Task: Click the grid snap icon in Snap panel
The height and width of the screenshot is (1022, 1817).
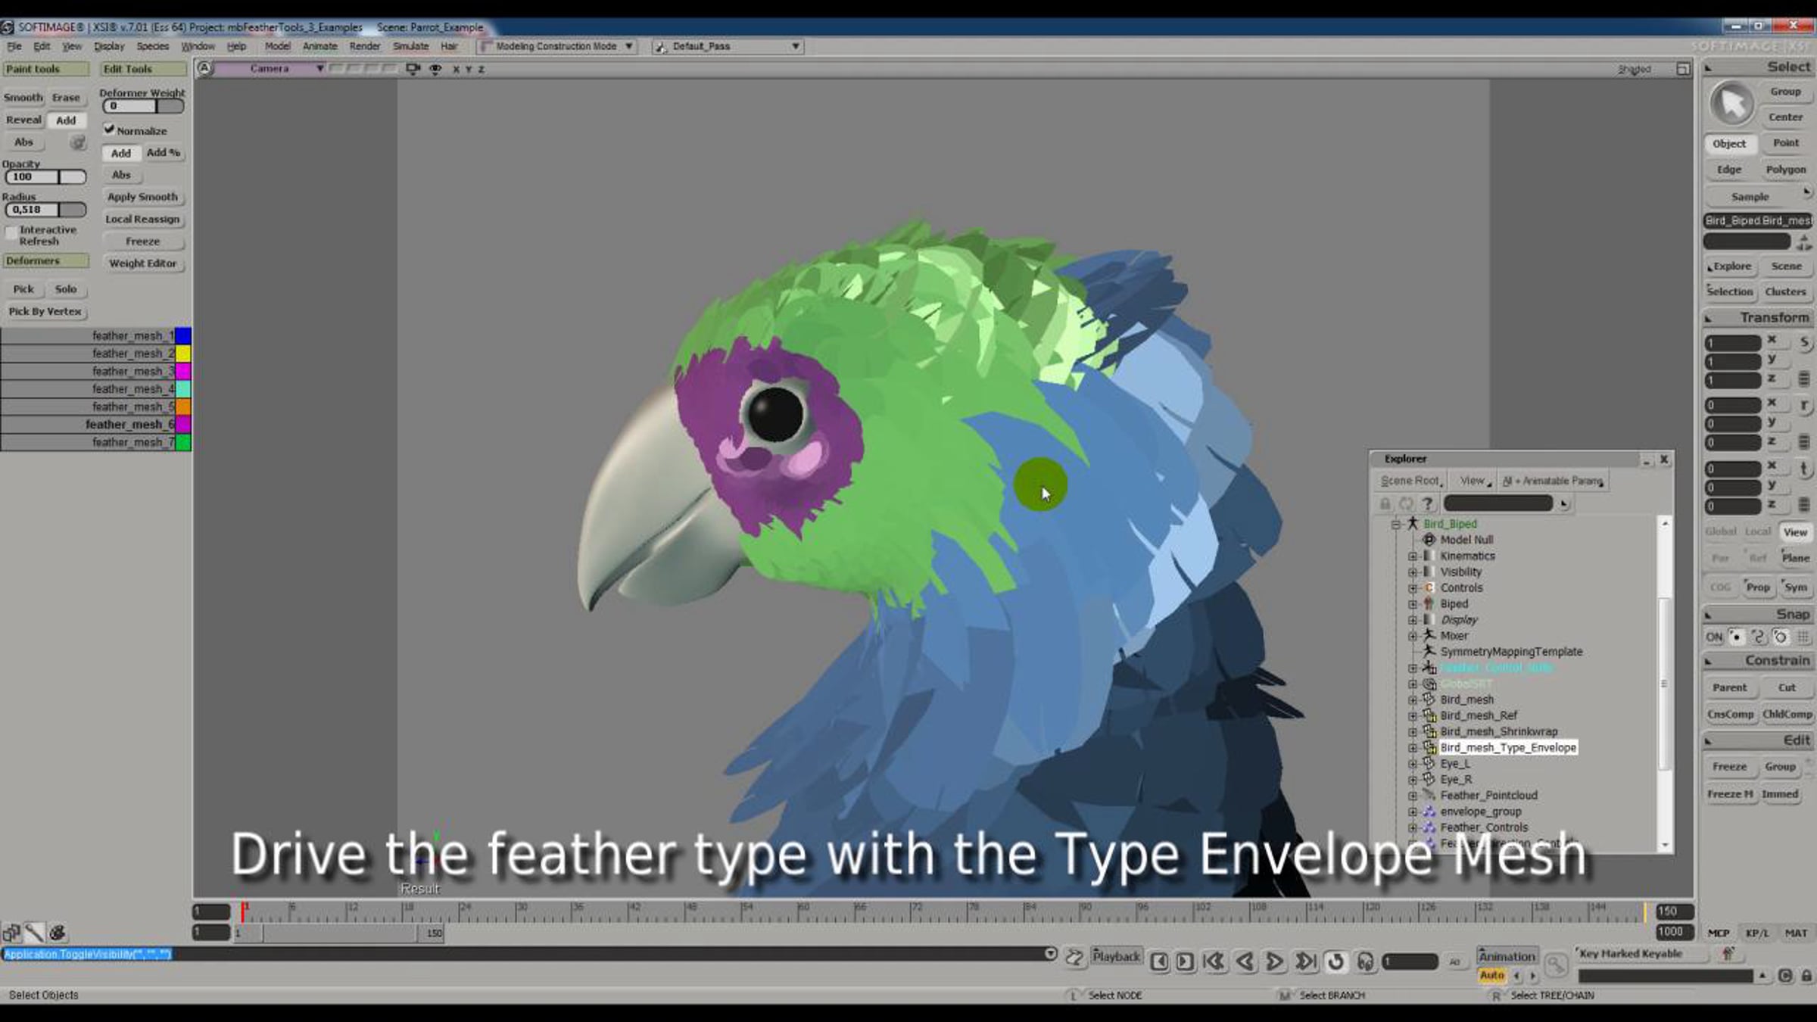Action: point(1803,637)
